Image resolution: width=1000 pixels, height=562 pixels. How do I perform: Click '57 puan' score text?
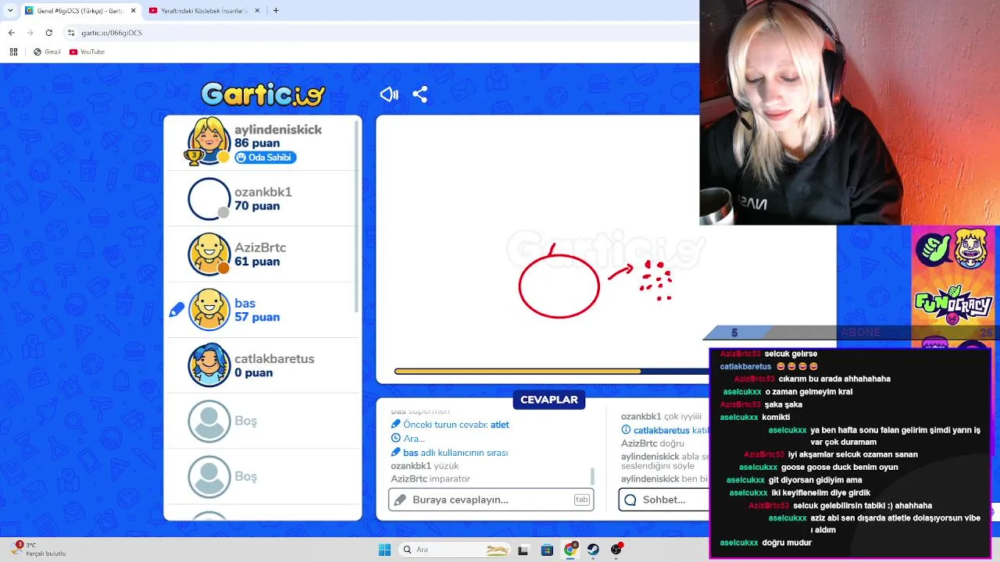coord(257,317)
